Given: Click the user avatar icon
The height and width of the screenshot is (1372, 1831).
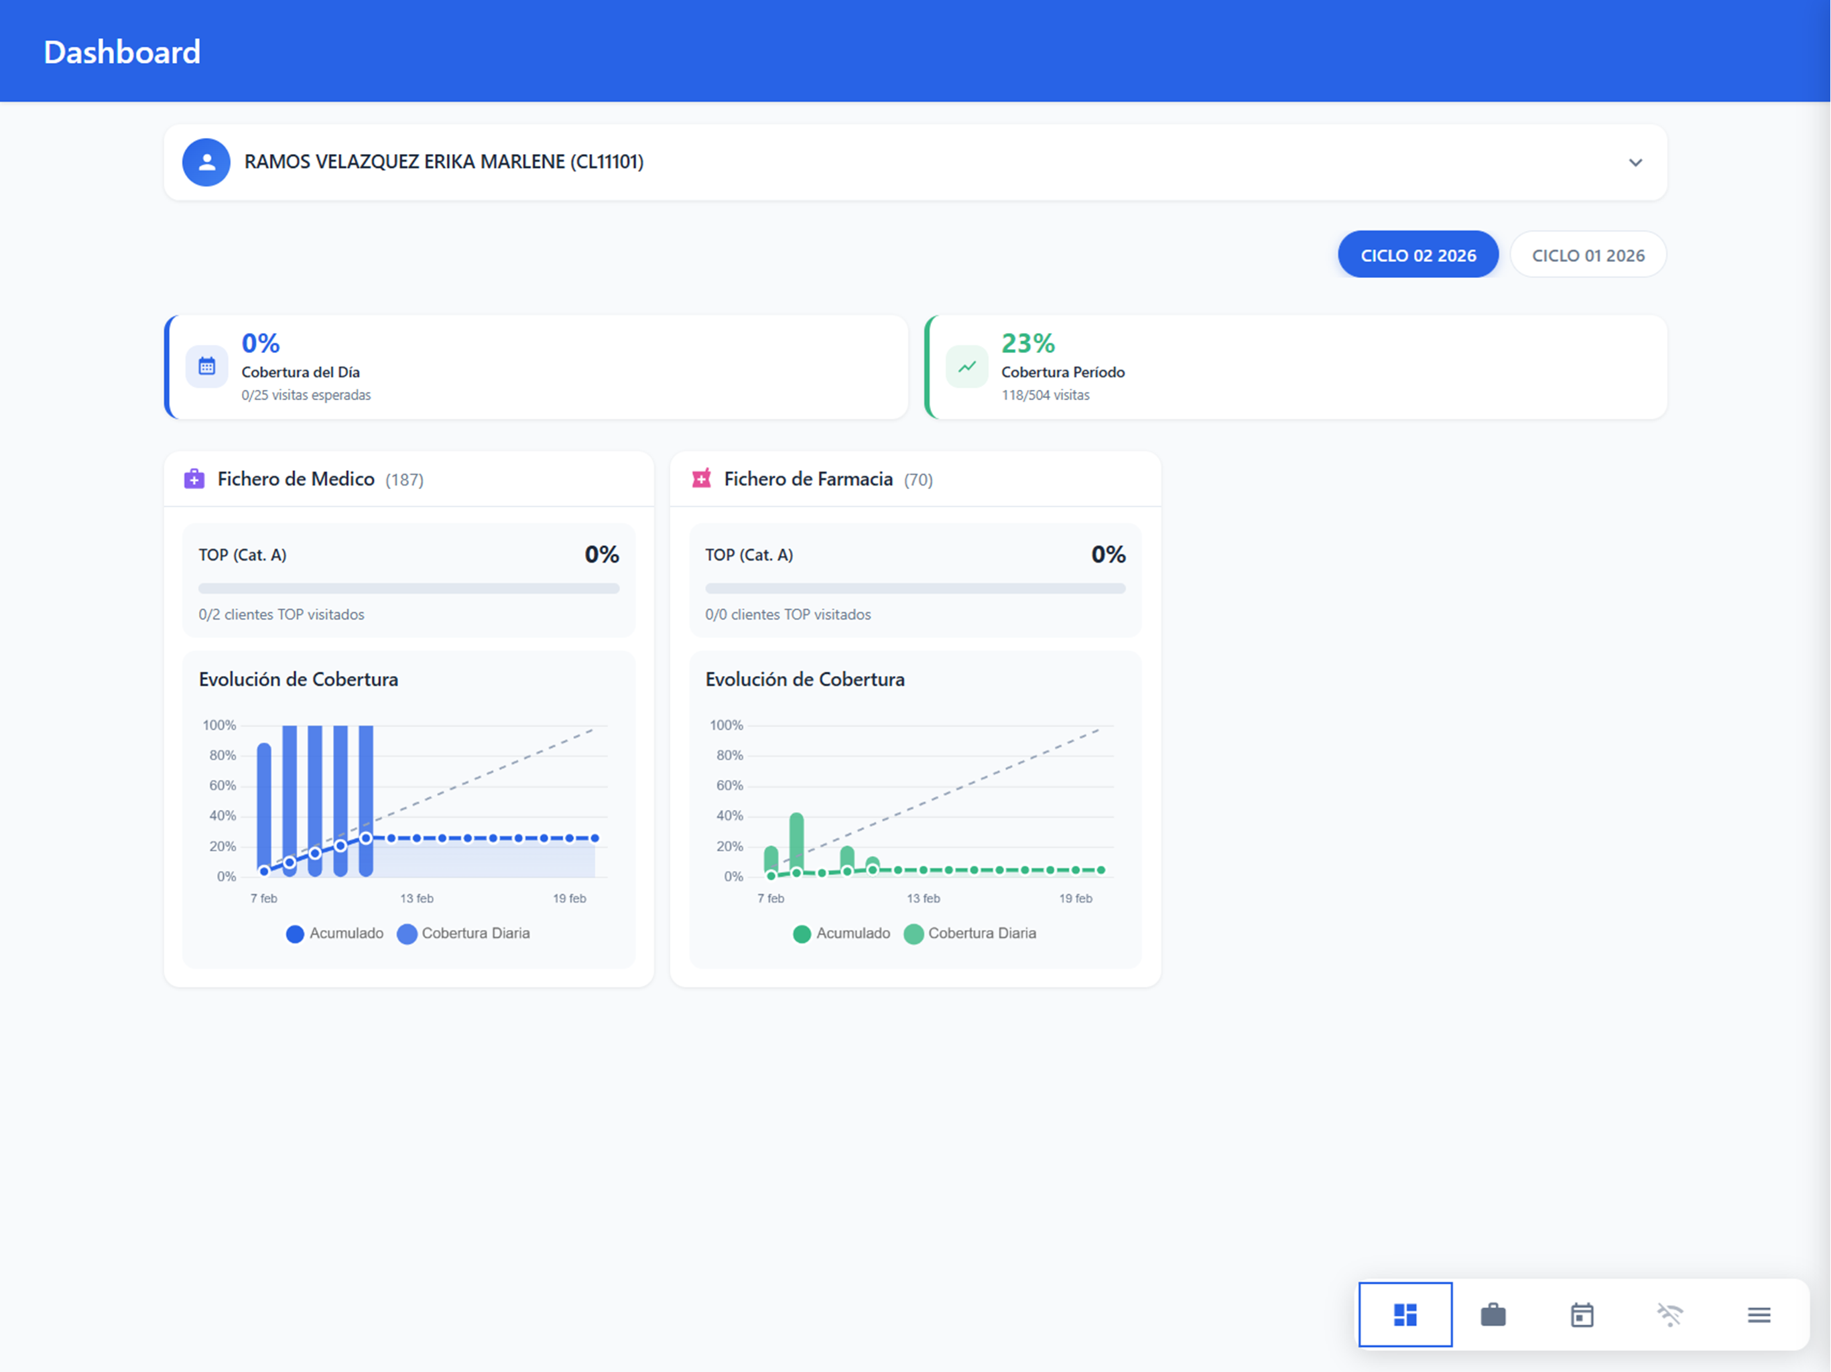Looking at the screenshot, I should [x=206, y=162].
